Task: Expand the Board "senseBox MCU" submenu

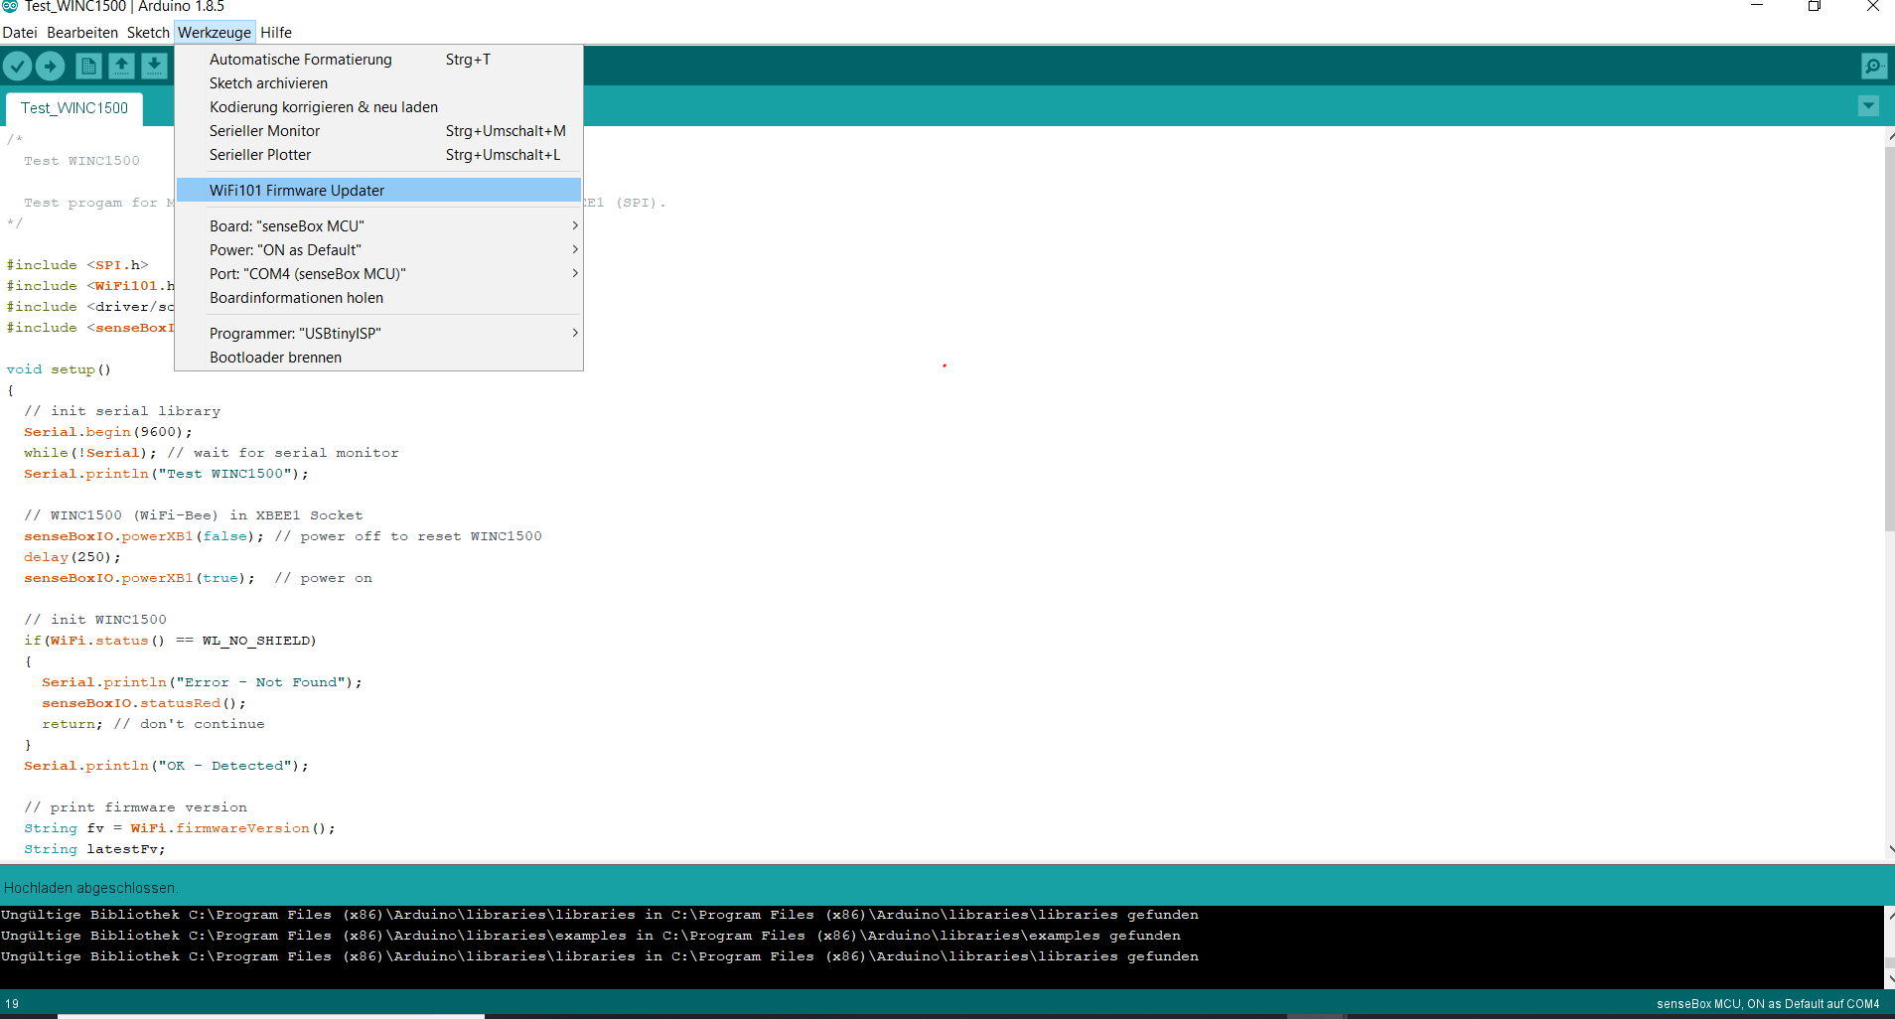Action: point(378,226)
